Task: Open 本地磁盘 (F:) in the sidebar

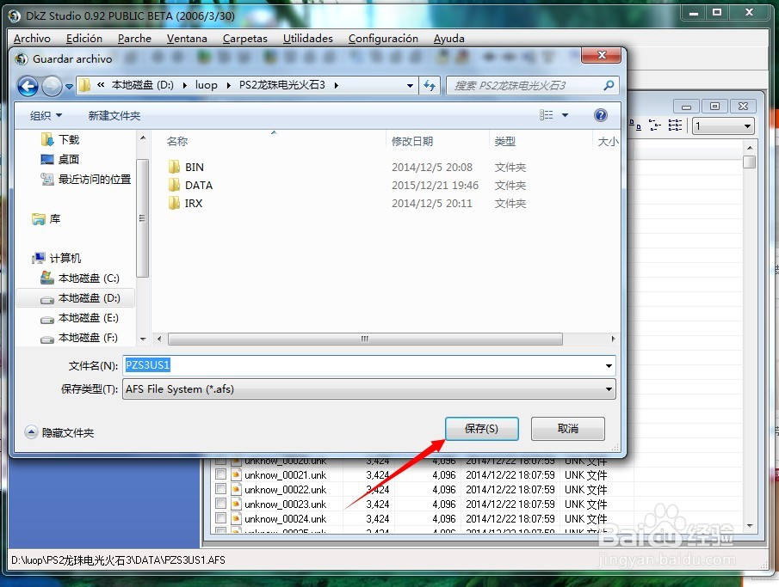Action: click(79, 338)
